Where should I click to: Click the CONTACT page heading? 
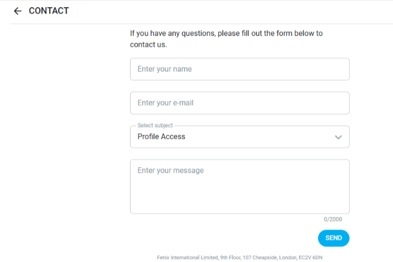coord(49,11)
